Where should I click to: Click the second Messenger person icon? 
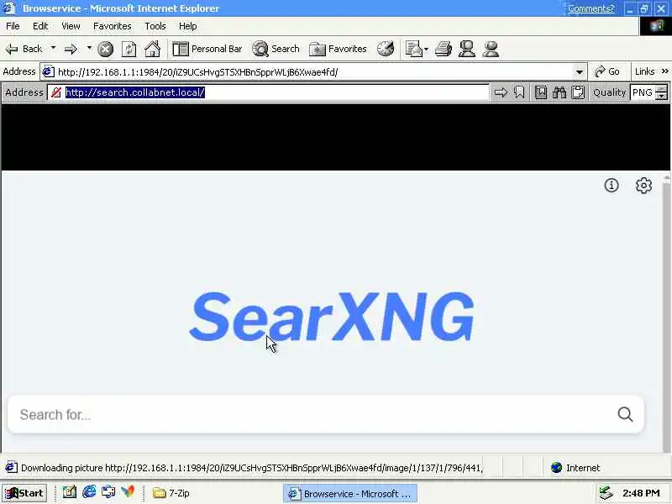491,49
